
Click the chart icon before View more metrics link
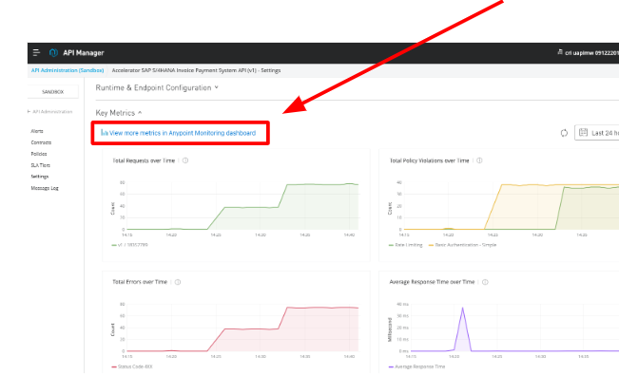[x=104, y=133]
